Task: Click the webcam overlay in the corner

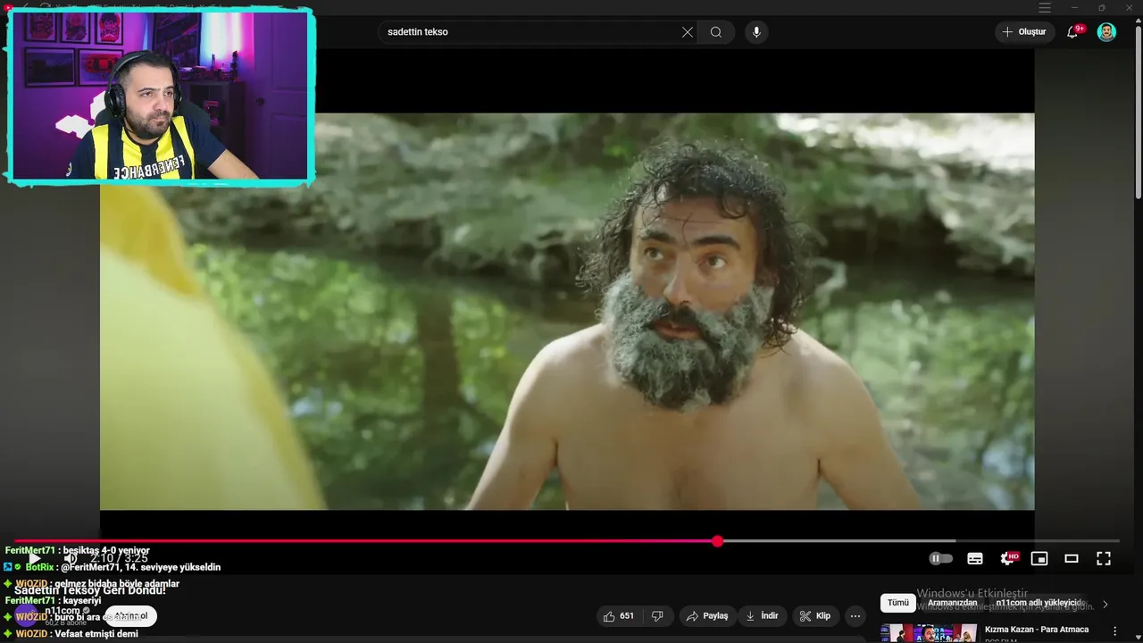Action: (161, 96)
